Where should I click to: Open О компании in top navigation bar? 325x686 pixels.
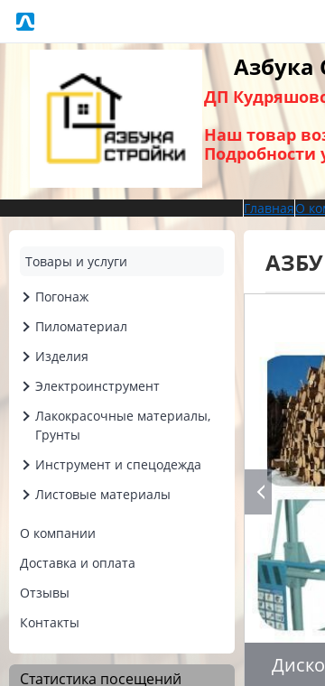click(311, 209)
